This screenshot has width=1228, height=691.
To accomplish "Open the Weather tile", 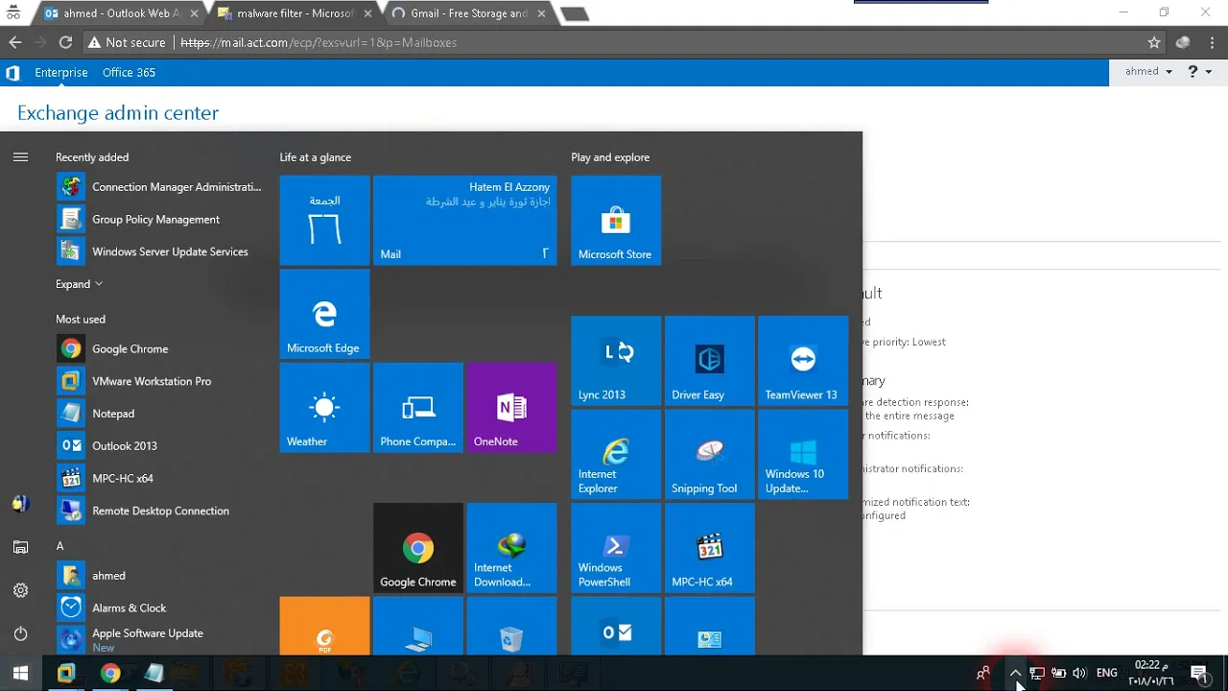I will pos(324,407).
